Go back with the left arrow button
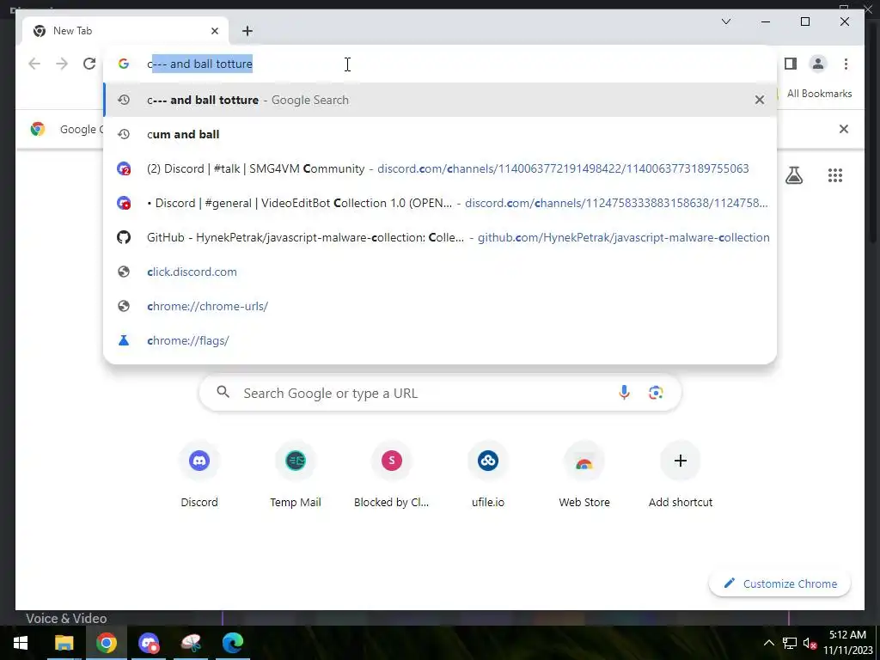880x660 pixels. [34, 64]
